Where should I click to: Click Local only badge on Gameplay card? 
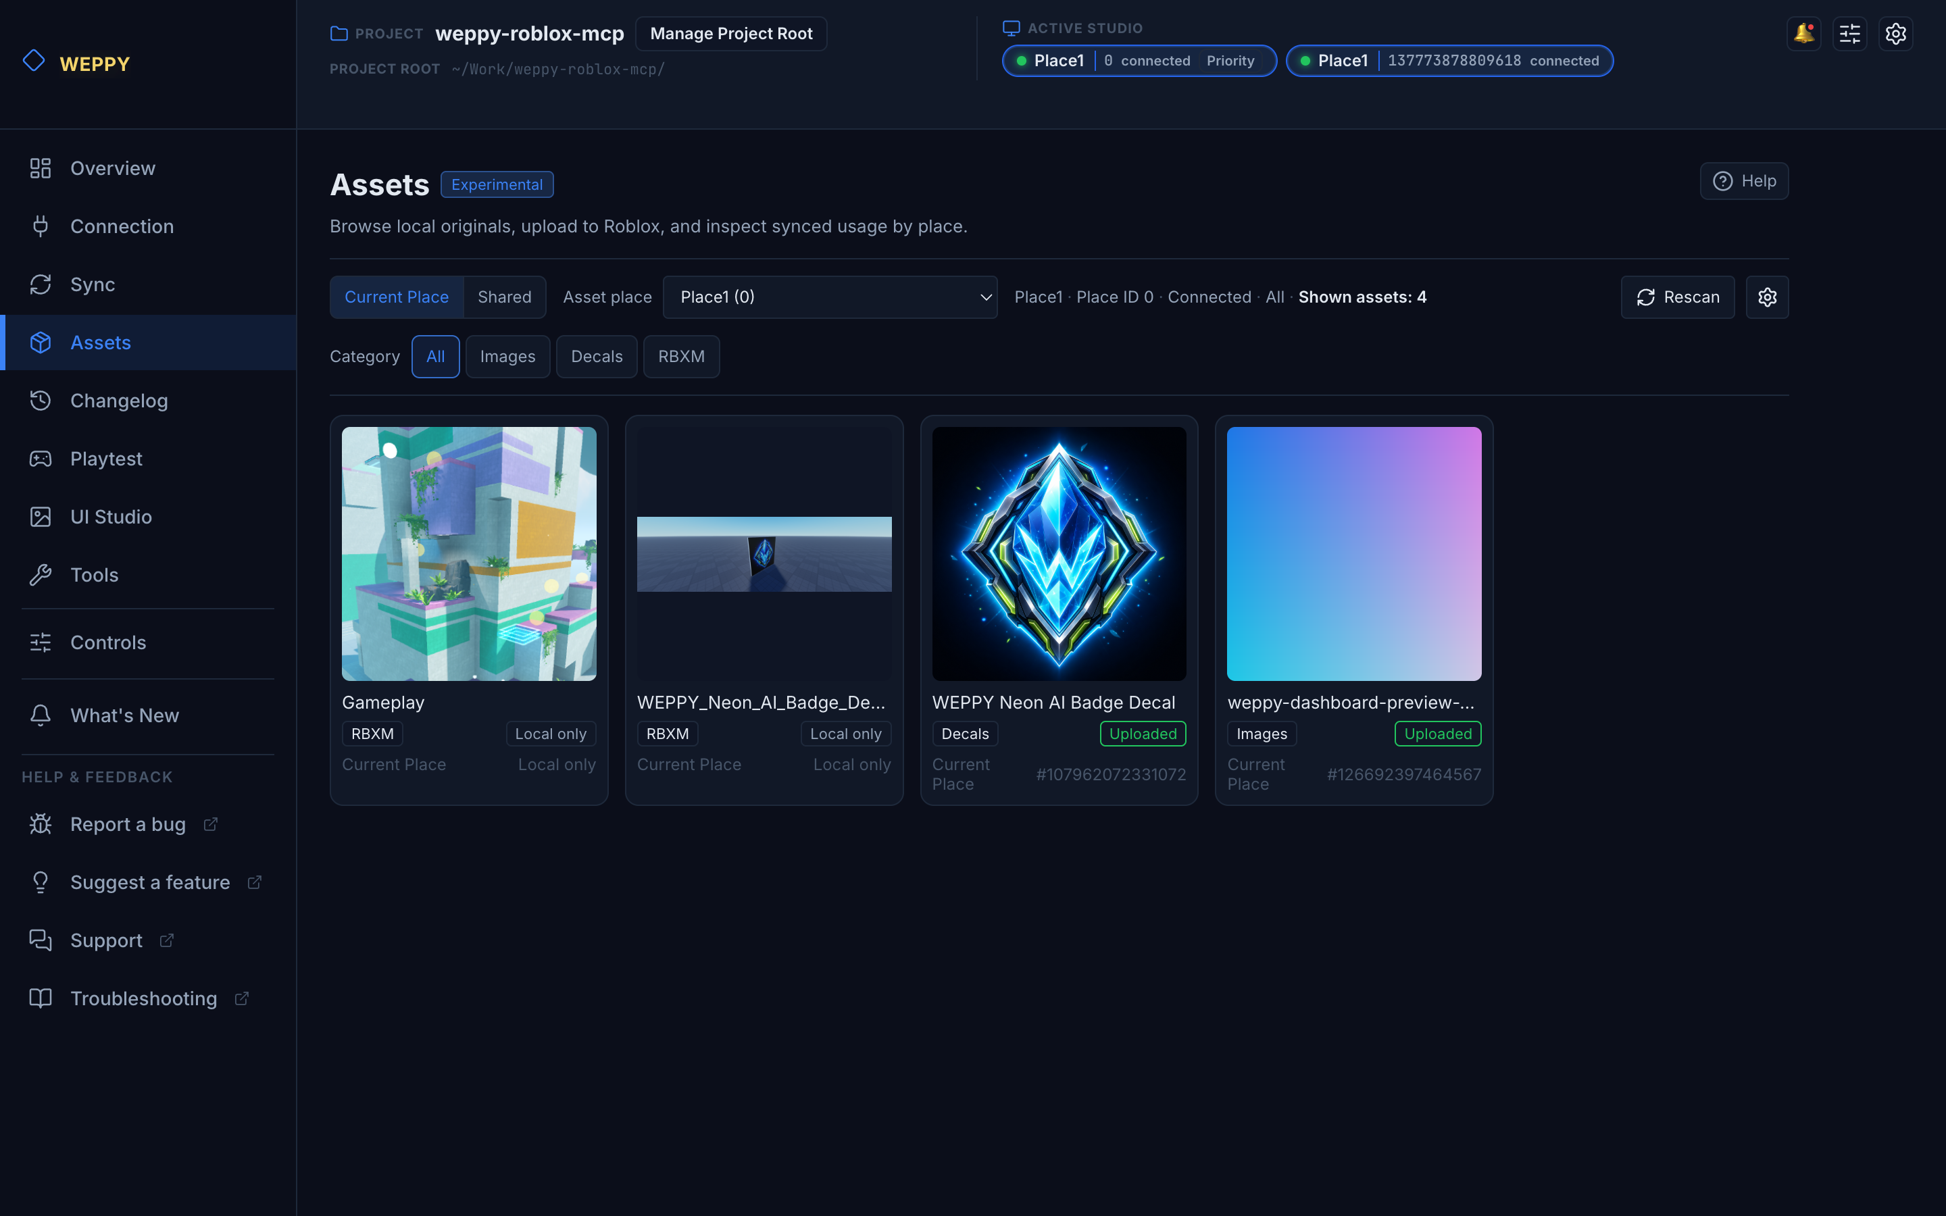pos(551,734)
